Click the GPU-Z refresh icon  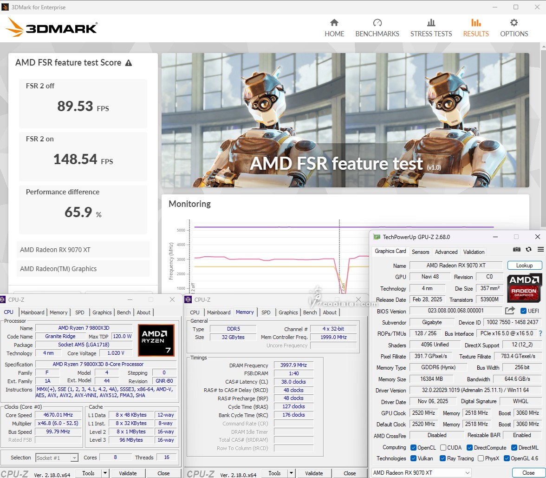pos(528,250)
